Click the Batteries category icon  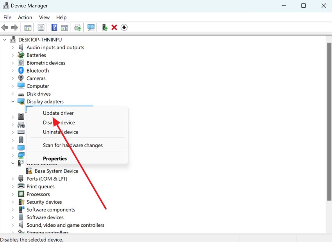tap(21, 55)
